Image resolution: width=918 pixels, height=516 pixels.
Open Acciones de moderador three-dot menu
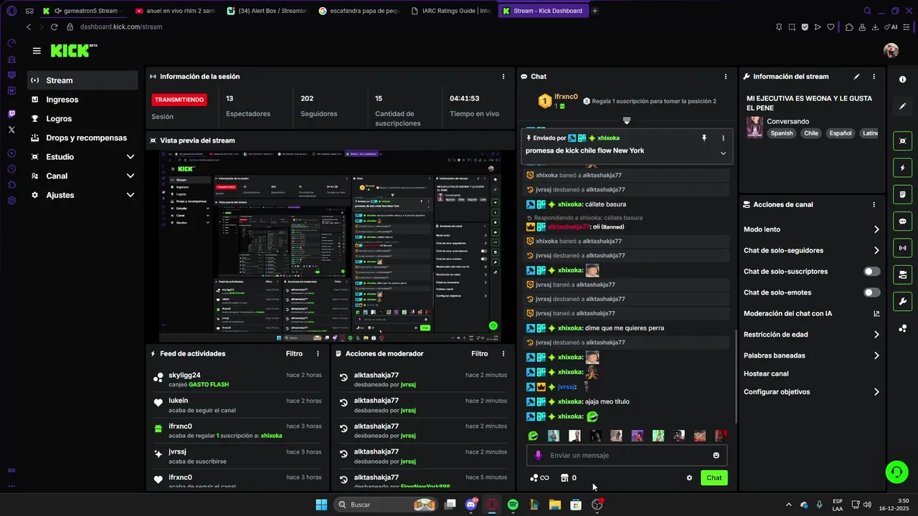click(503, 353)
